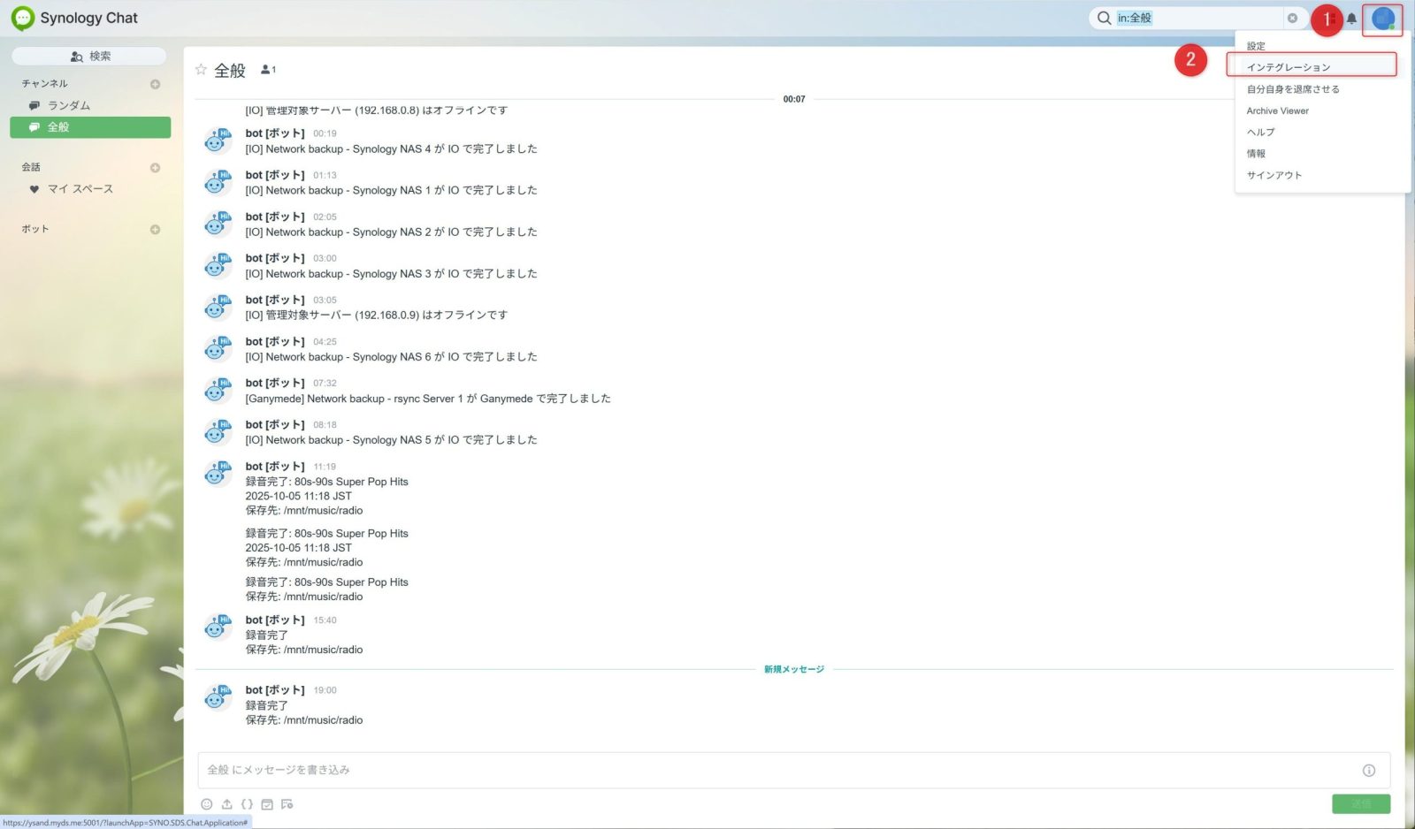This screenshot has width=1415, height=829.
Task: Click the schedule message calendar icon
Action: 267,804
